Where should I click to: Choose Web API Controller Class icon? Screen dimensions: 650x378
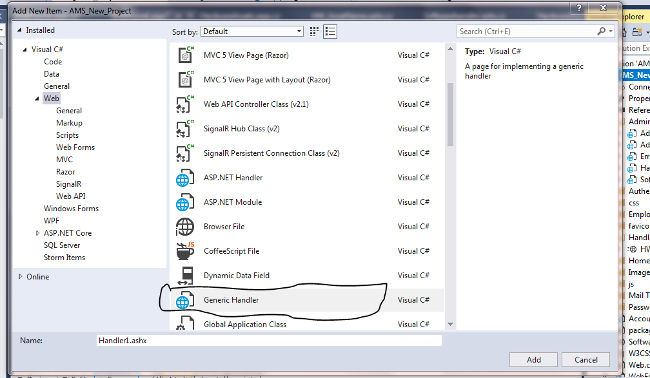tap(185, 104)
